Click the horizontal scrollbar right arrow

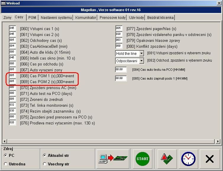218,141
